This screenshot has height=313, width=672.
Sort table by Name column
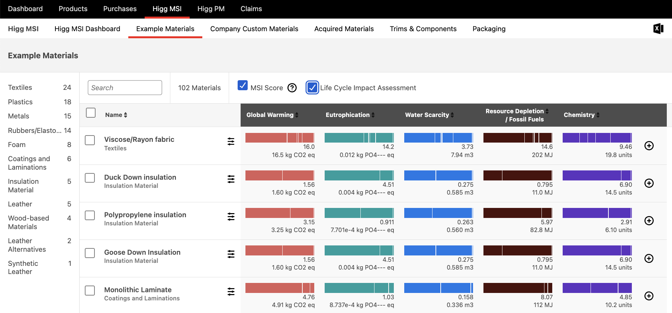coord(116,115)
